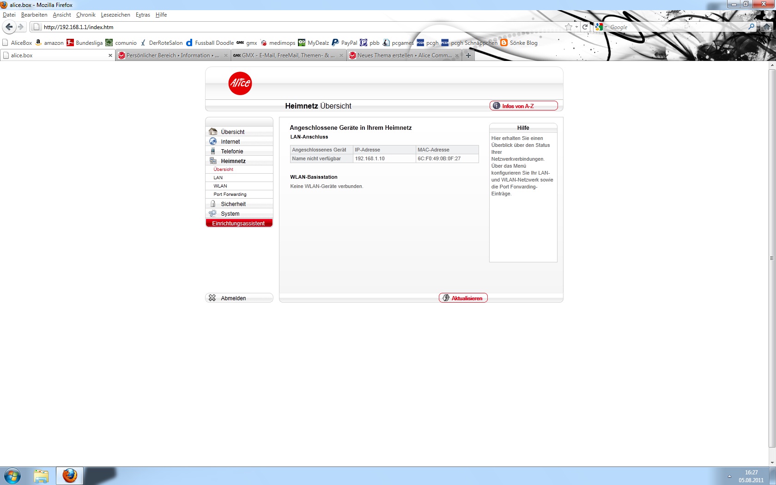Viewport: 776px width, 485px height.
Task: Show hidden system tray icons
Action: click(x=730, y=476)
